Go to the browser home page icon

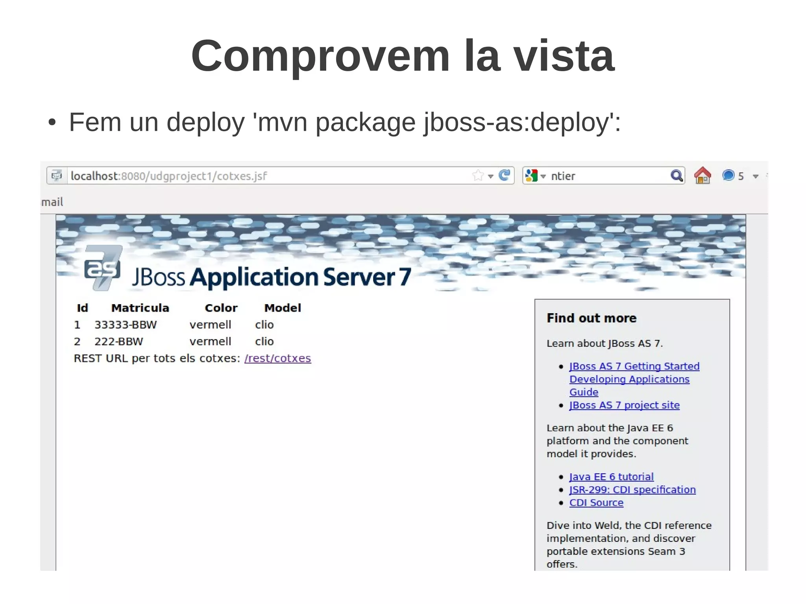pos(703,175)
